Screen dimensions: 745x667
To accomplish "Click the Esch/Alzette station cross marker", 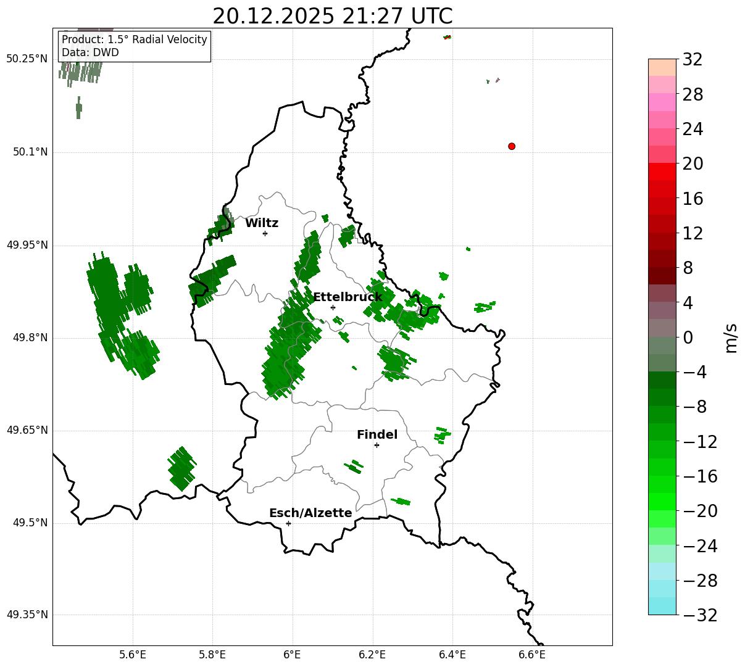I will click(x=288, y=523).
